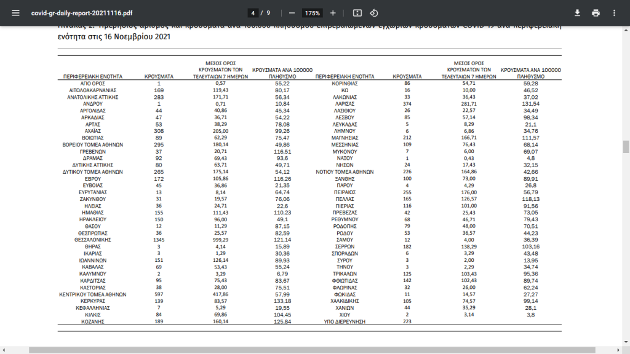Select the 'ΑΙΤΩΛΟΑΚΑΡΝΑΝΙΑΣ' row label

click(x=93, y=90)
